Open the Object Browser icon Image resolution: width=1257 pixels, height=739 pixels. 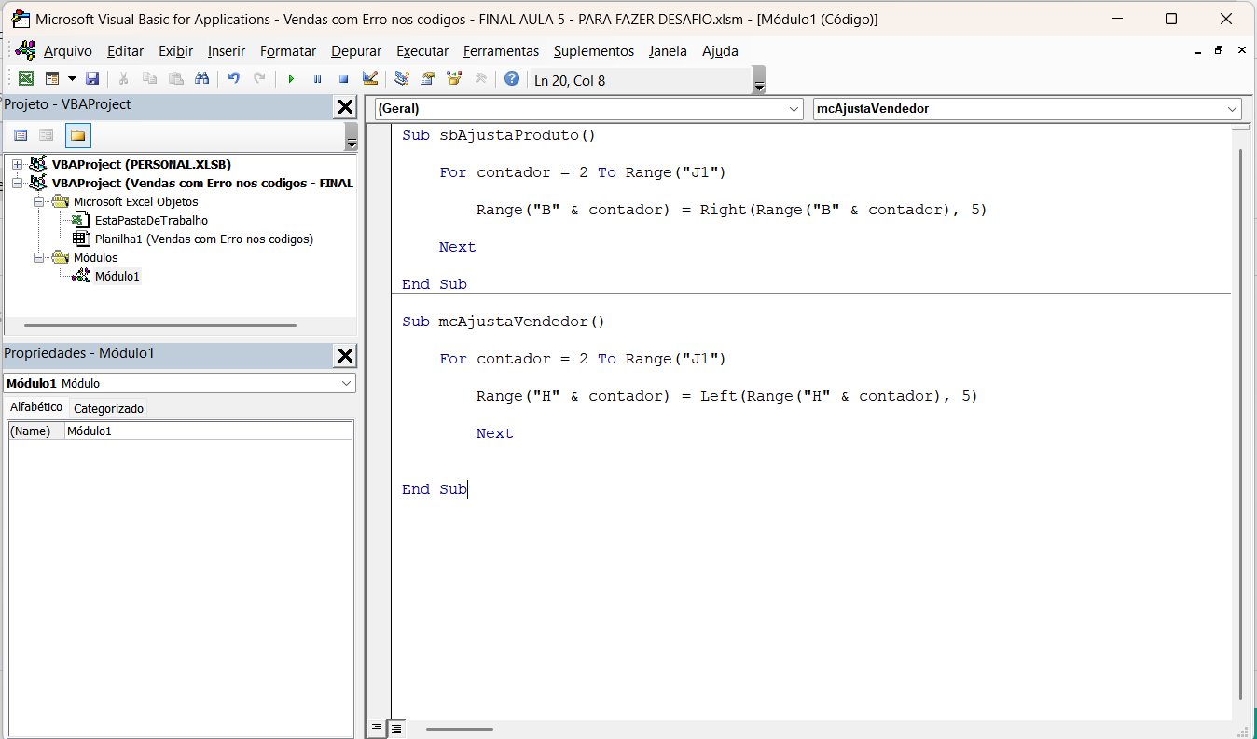(x=454, y=79)
